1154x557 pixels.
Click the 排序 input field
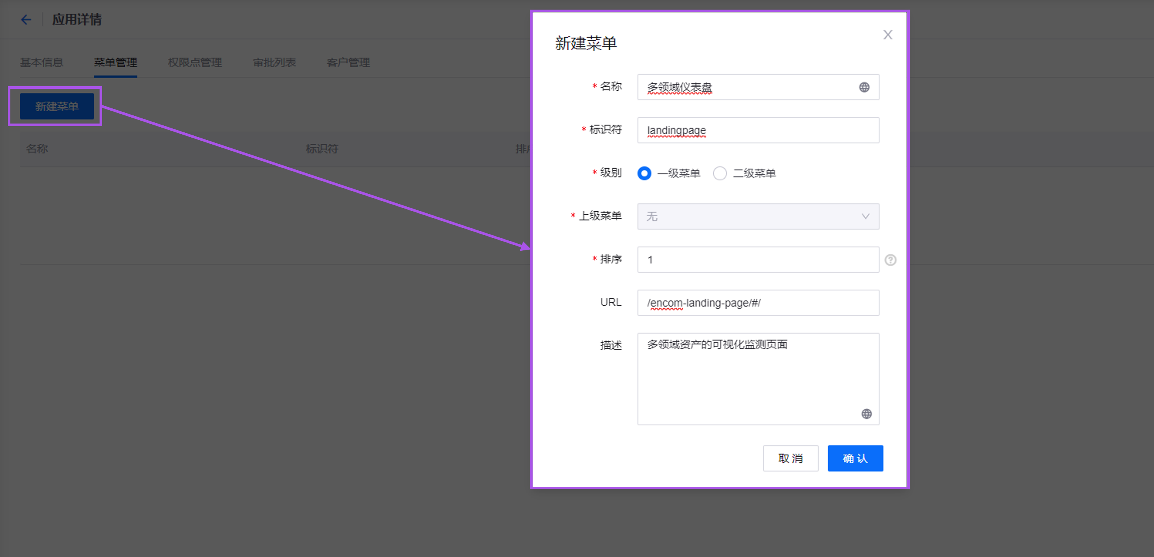pos(757,260)
